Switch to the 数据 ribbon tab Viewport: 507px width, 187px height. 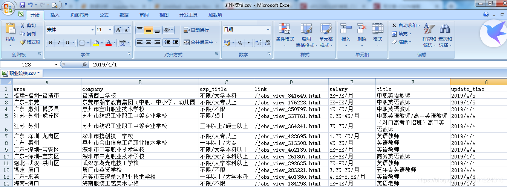[x=124, y=15]
